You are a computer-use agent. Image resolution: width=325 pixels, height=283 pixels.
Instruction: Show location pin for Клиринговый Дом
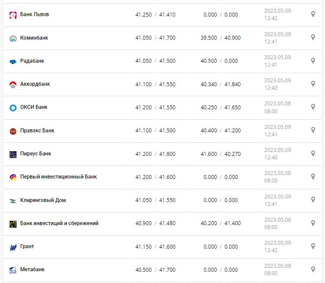click(x=313, y=200)
